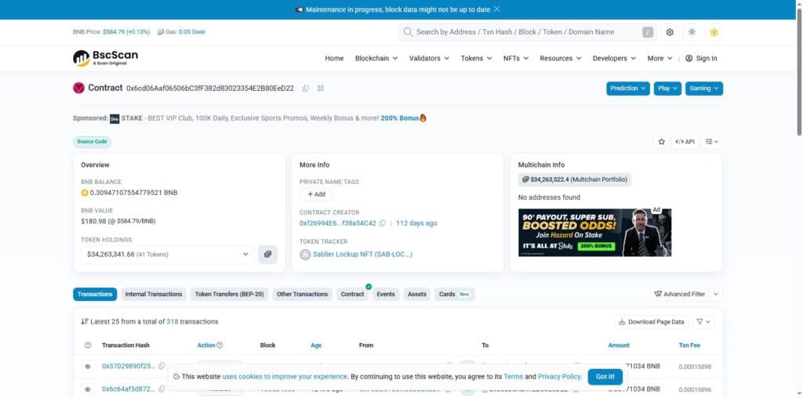Toggle the light/dark theme sun icon

pyautogui.click(x=692, y=31)
